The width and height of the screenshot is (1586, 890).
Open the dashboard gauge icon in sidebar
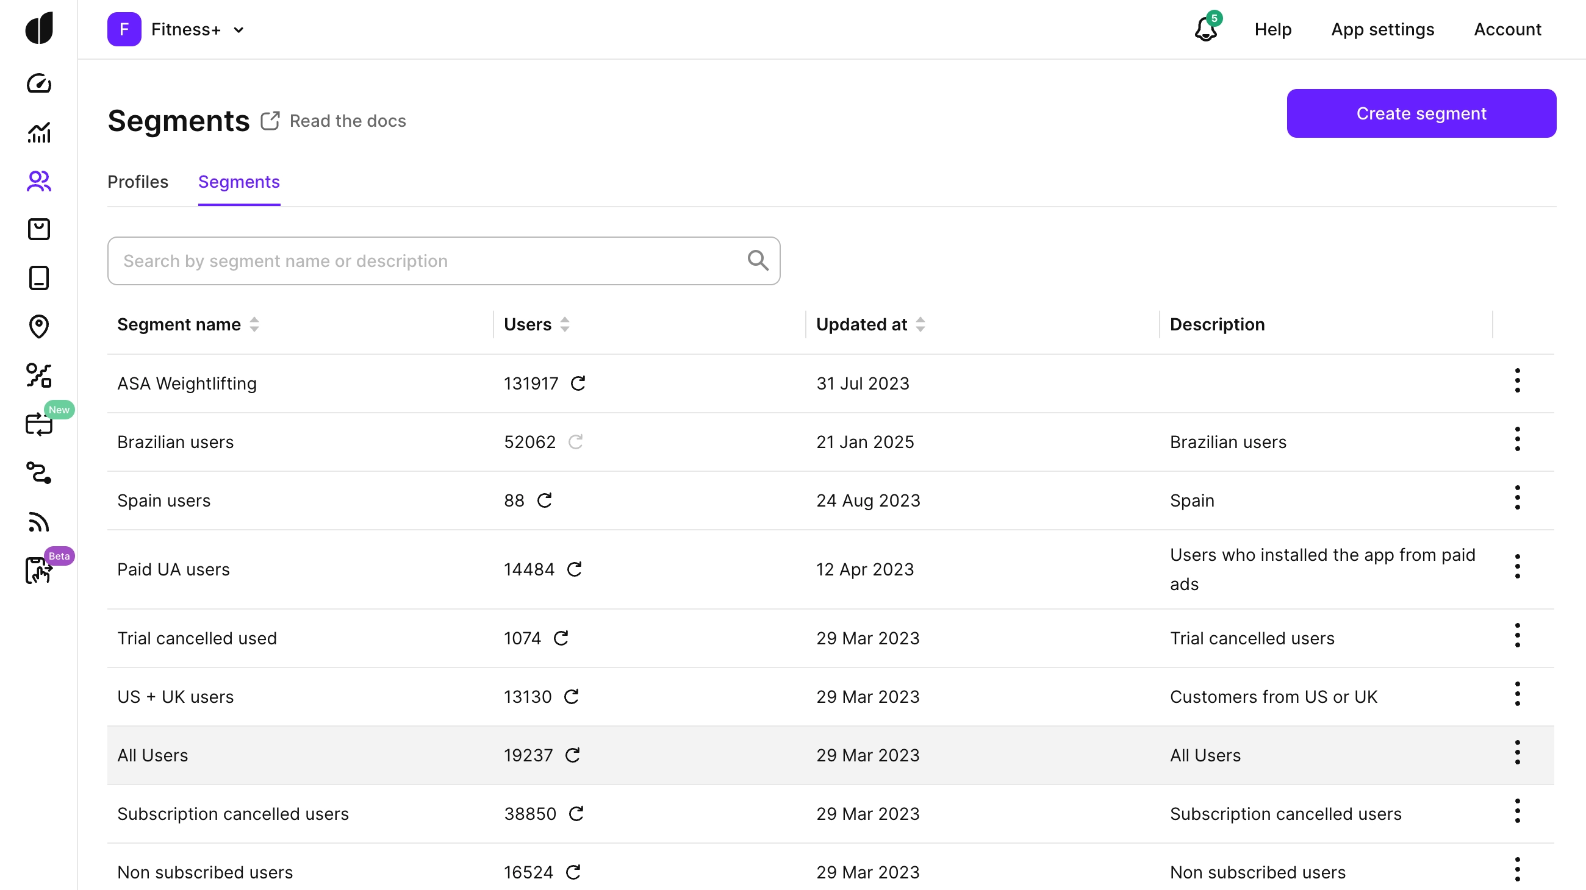[39, 83]
